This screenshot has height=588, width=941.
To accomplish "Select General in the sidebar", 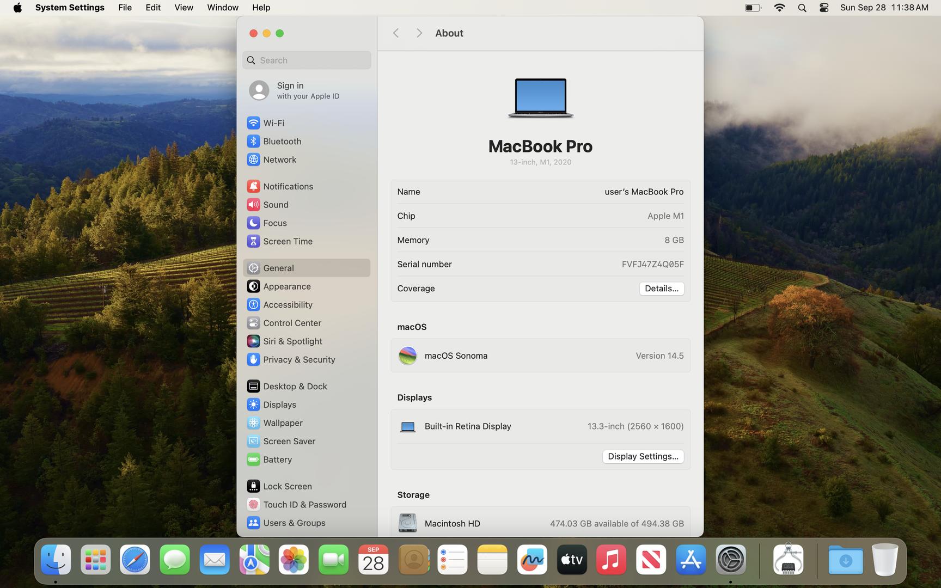I will tap(307, 268).
